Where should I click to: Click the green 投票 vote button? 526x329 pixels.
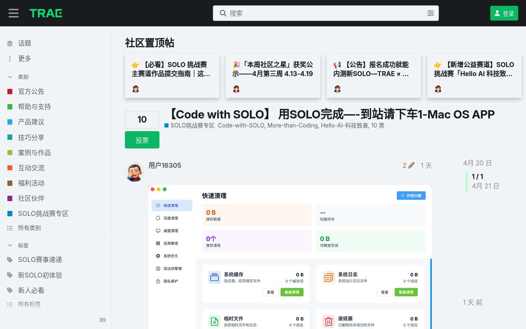(x=142, y=140)
